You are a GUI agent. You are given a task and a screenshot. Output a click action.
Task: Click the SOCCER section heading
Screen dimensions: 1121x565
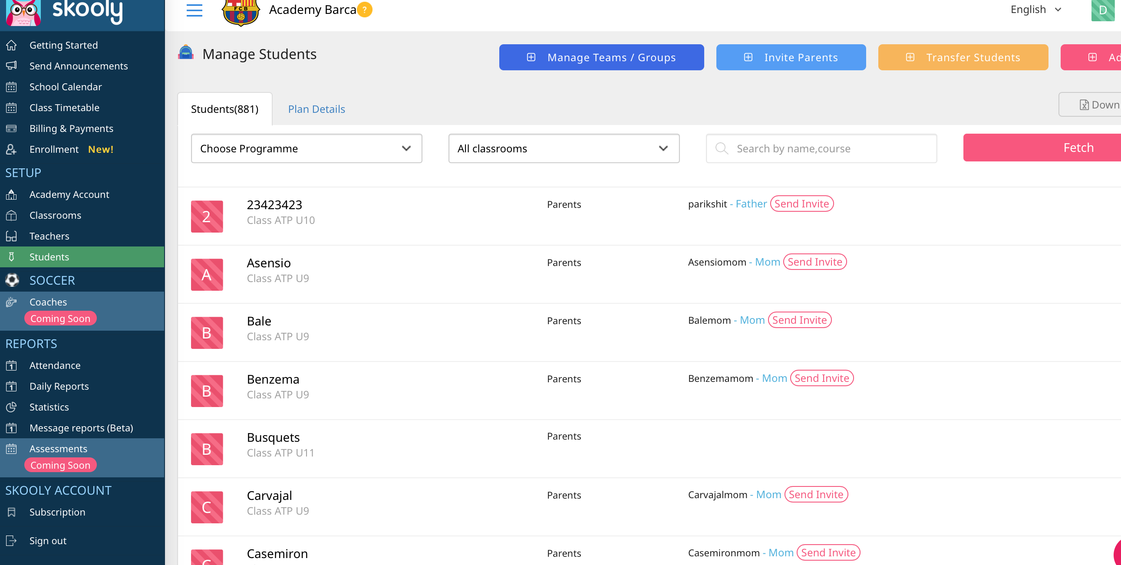tap(52, 280)
